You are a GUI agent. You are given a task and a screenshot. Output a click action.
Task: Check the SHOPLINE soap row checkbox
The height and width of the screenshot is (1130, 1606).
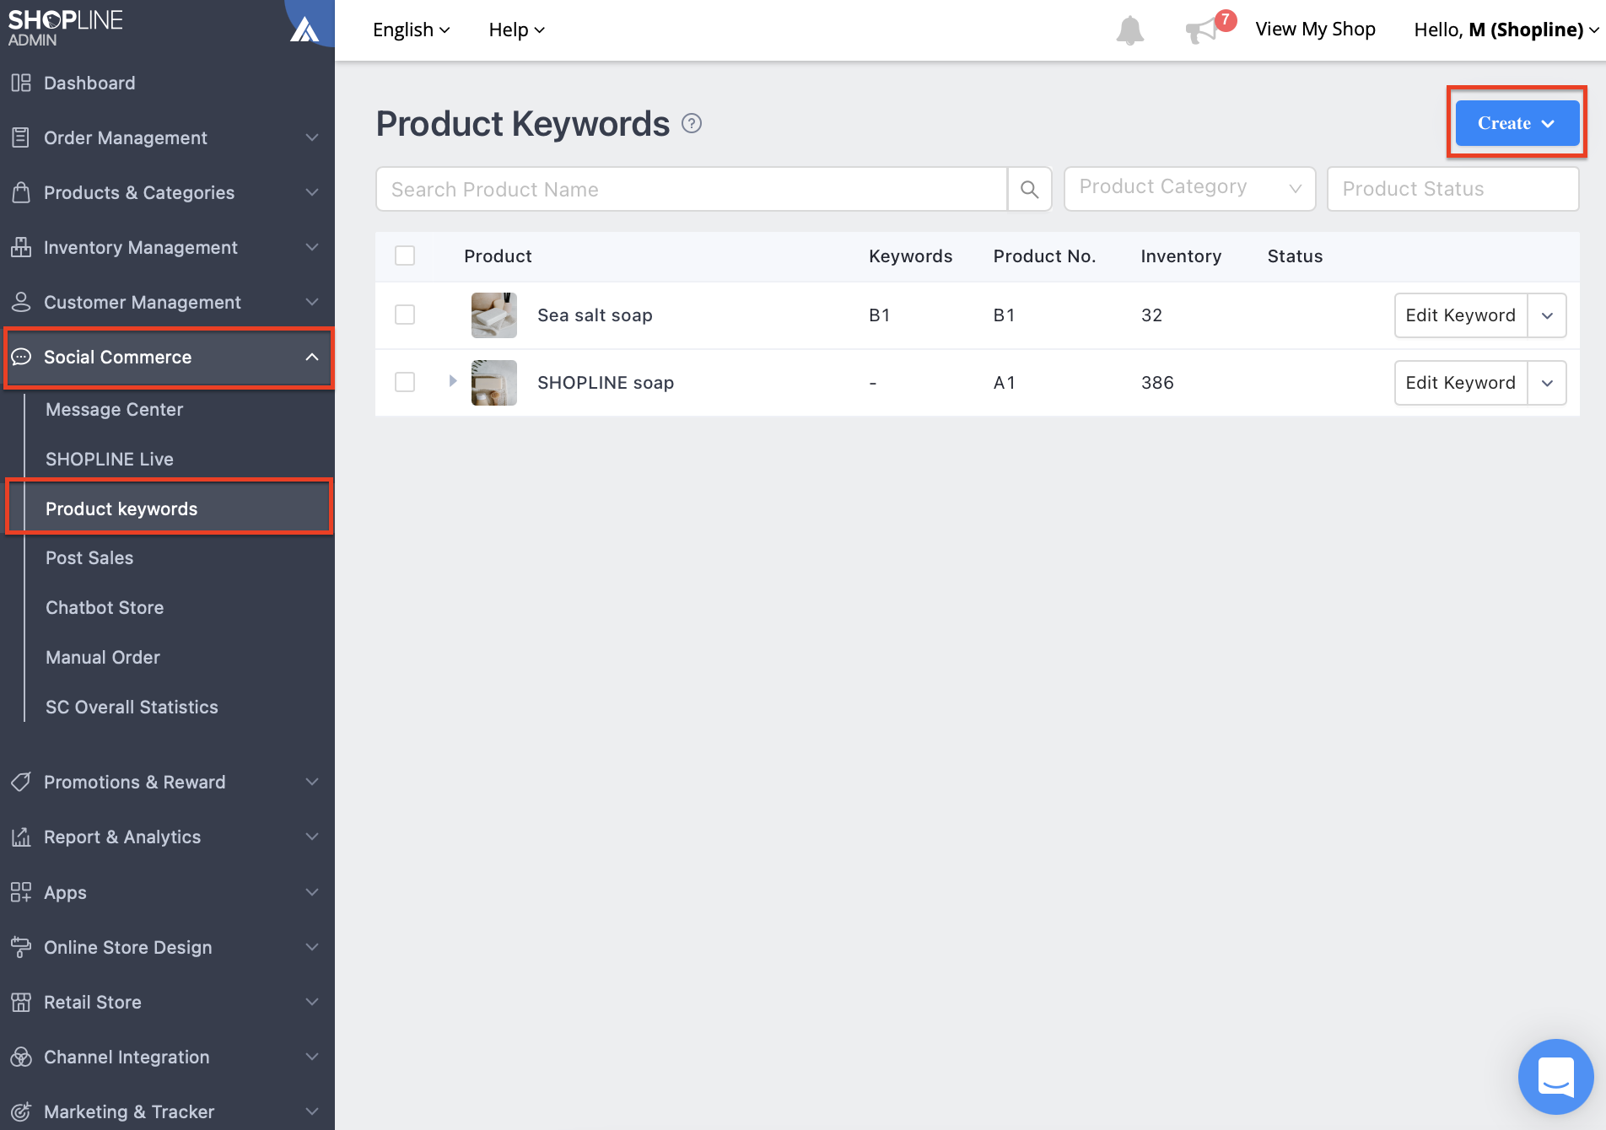405,382
